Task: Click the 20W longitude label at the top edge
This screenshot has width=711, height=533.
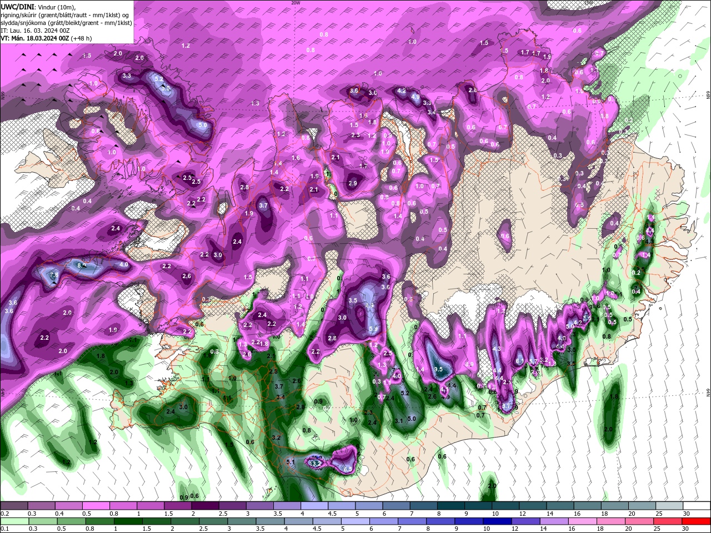Action: tap(296, 3)
